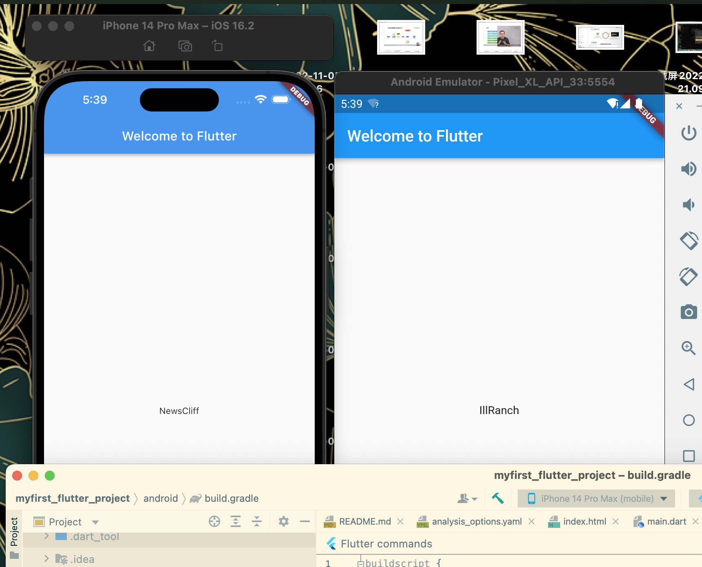Click myfirst_flutter_project in the breadcrumb
Viewport: 702px width, 567px height.
pos(73,498)
